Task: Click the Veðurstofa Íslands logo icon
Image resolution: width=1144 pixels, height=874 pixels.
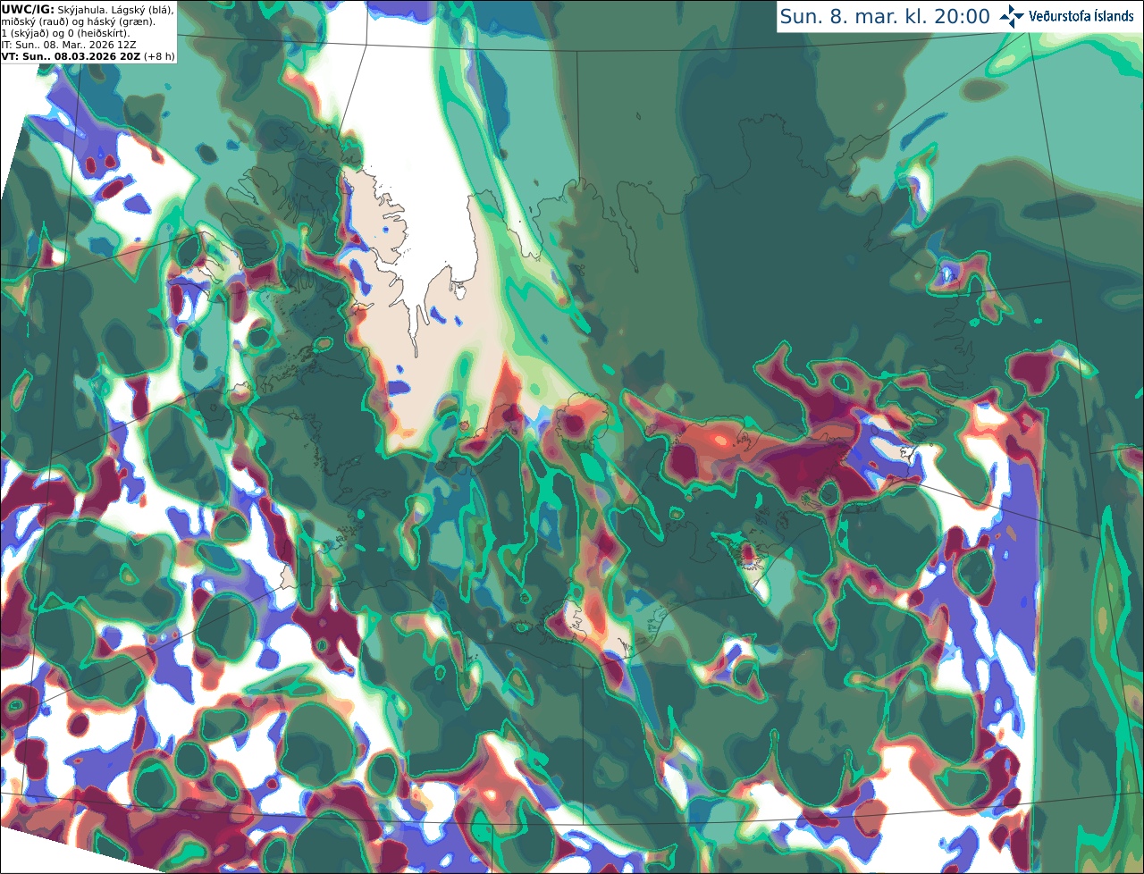Action: coord(1013,16)
